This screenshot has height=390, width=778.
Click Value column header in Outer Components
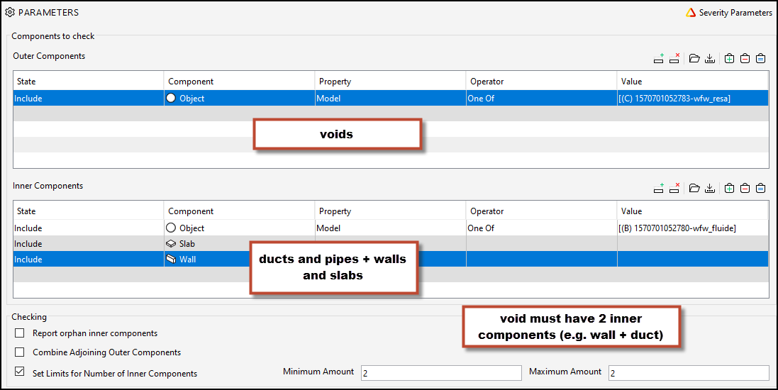(693, 81)
